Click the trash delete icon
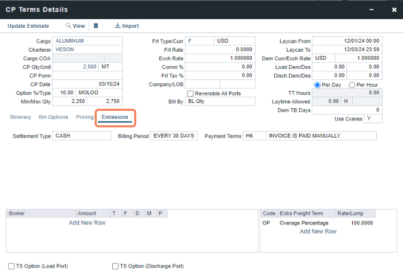 tap(96, 26)
